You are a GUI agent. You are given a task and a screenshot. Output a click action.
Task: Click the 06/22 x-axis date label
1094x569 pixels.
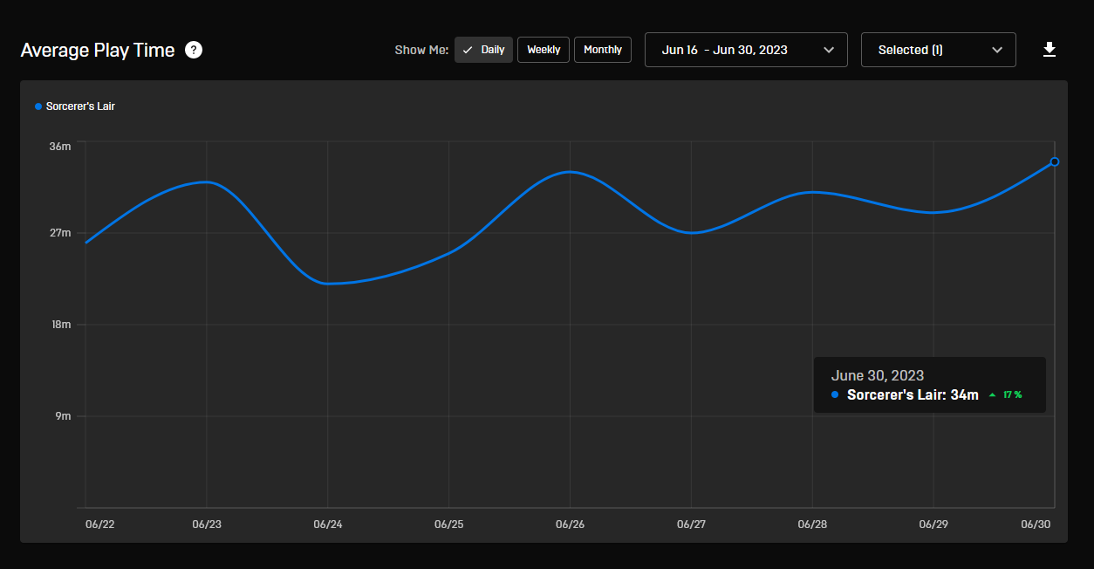pos(99,524)
